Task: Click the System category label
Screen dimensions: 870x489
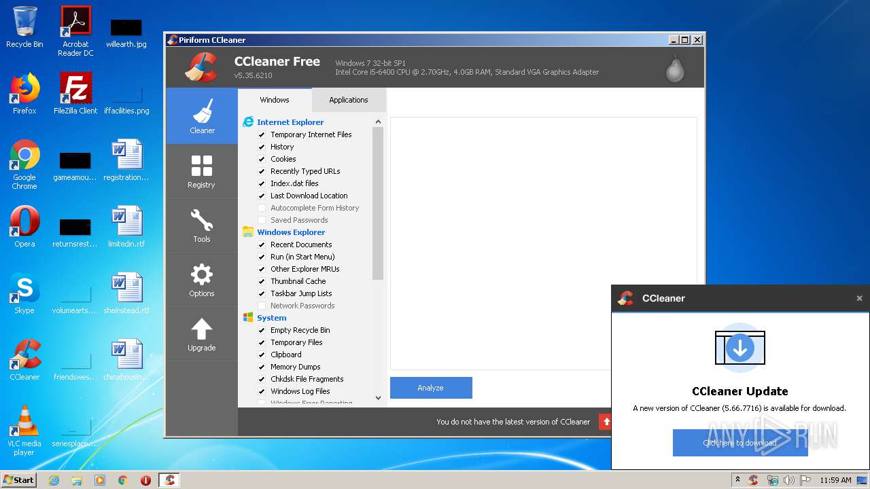Action: [272, 318]
